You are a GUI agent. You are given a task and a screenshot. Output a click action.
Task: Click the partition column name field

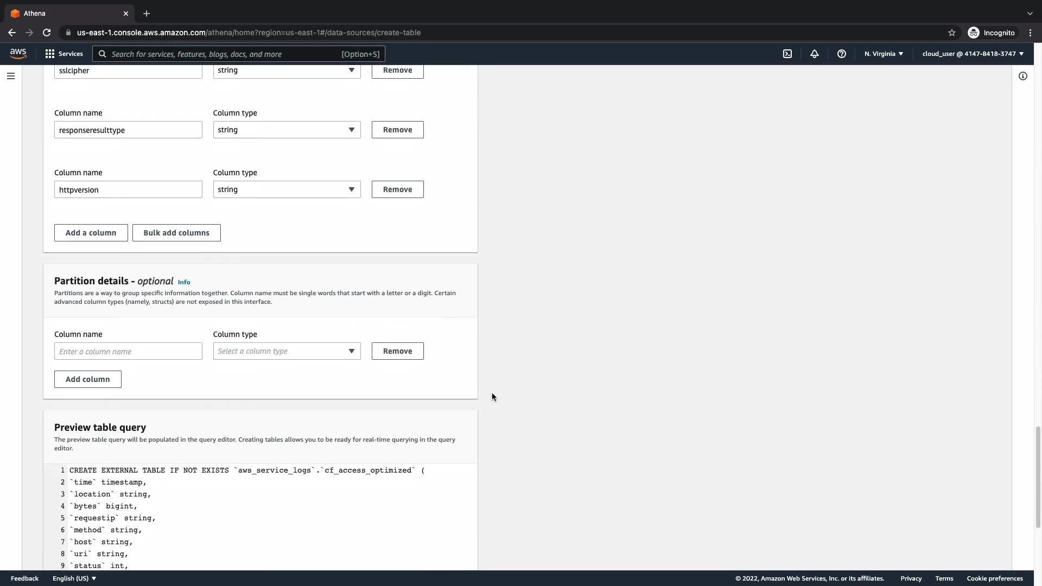coord(128,351)
